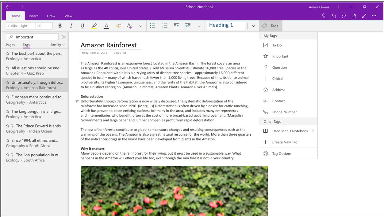Clear the Important search field

point(63,37)
